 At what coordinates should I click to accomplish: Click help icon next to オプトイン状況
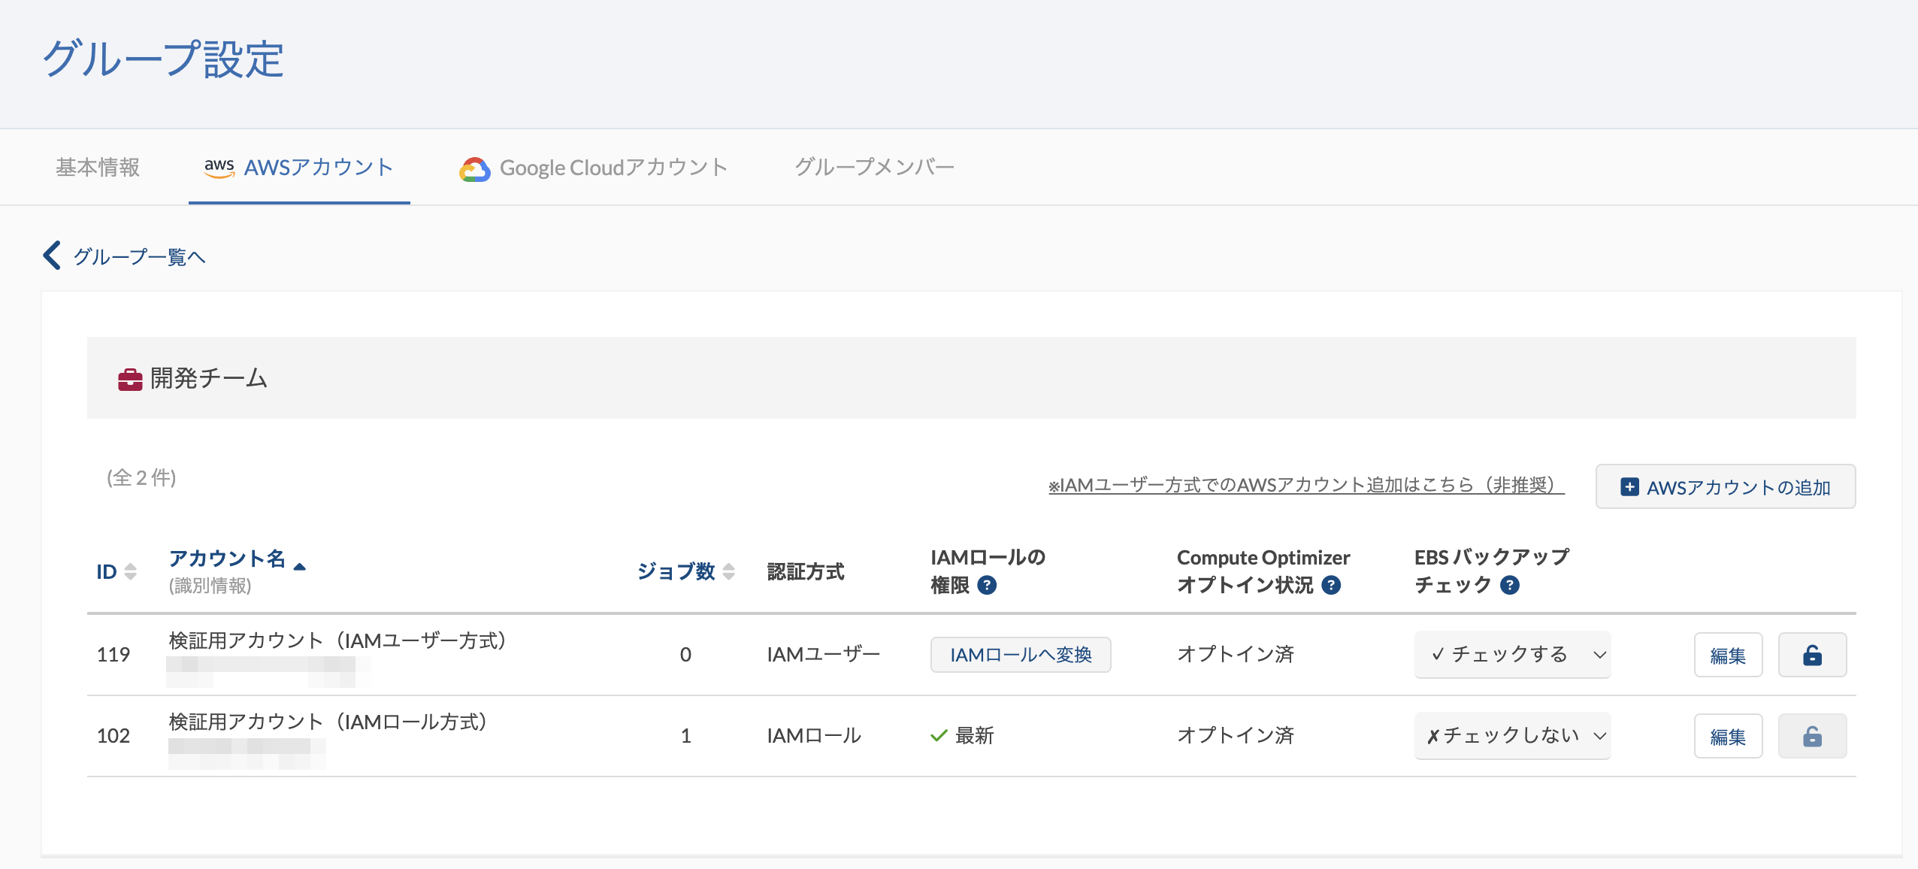[x=1331, y=585]
